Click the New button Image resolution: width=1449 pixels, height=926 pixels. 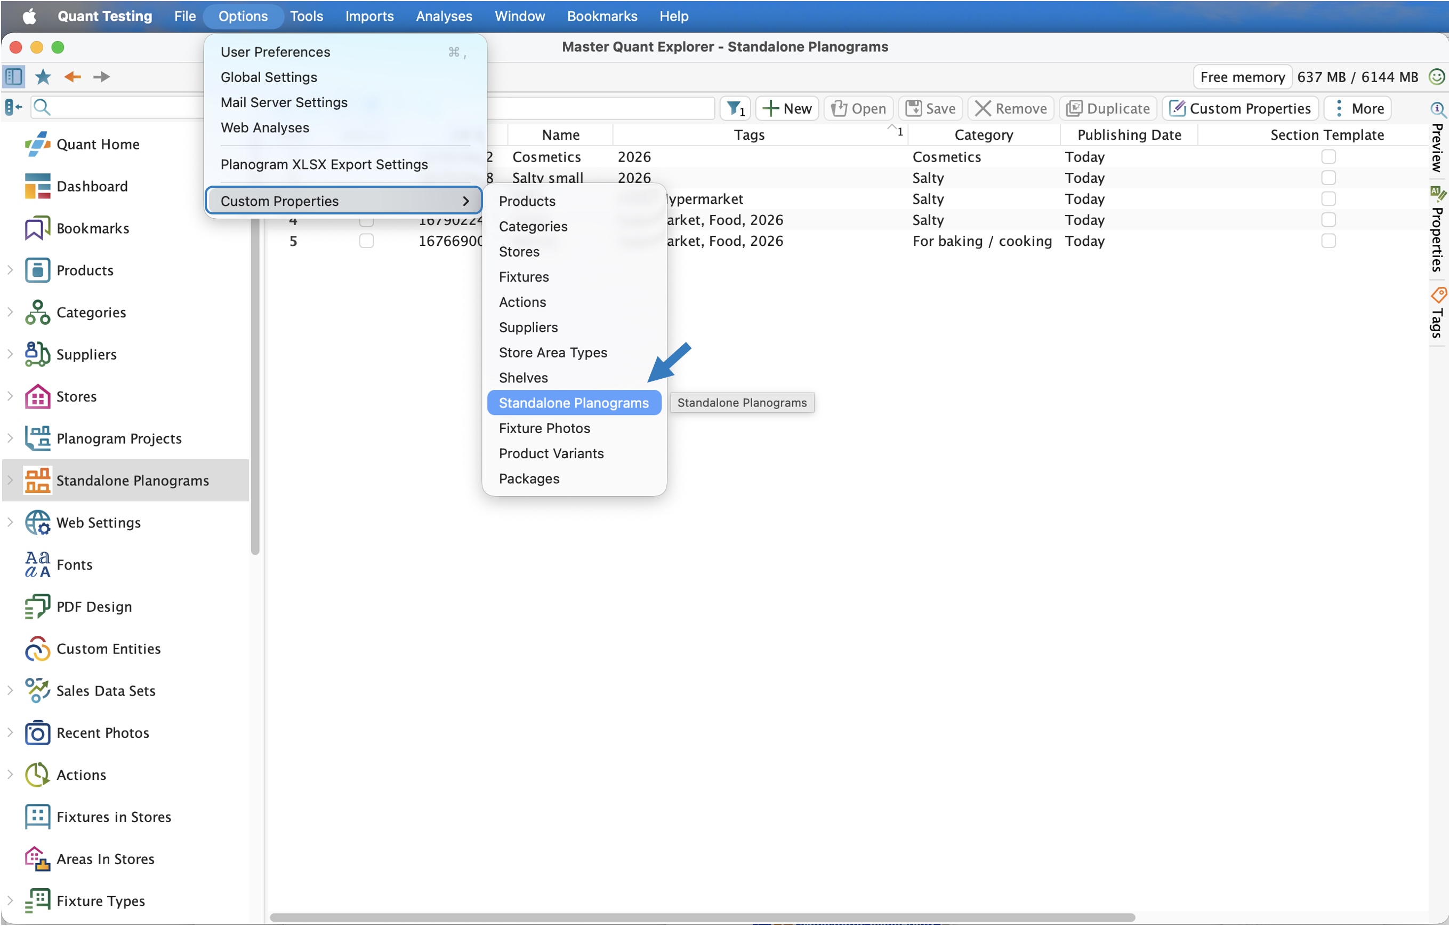(x=787, y=108)
